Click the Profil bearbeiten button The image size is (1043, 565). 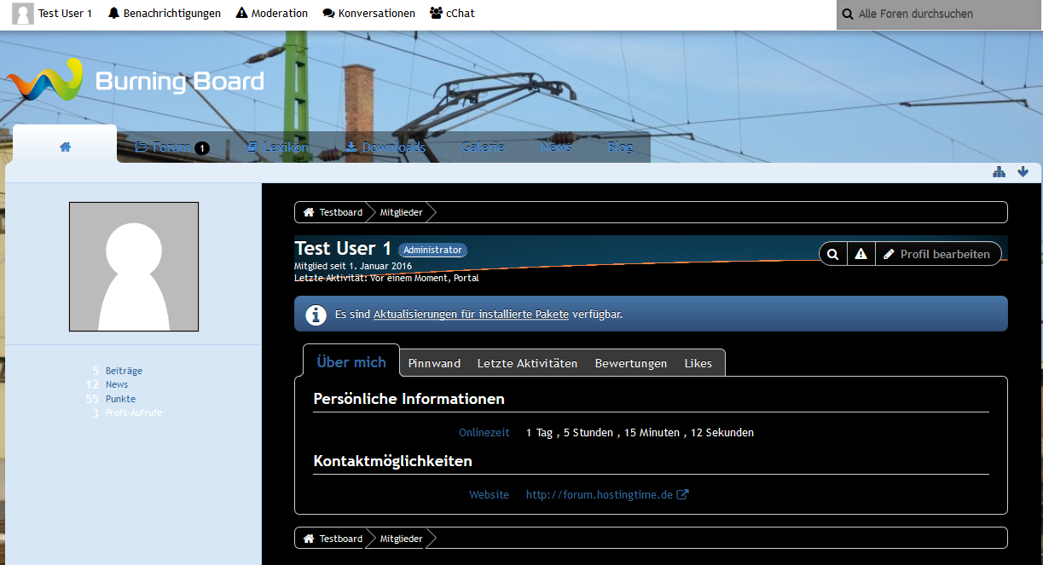pos(937,254)
